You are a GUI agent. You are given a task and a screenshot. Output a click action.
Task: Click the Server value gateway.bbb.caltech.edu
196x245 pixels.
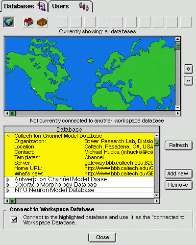click(x=119, y=163)
